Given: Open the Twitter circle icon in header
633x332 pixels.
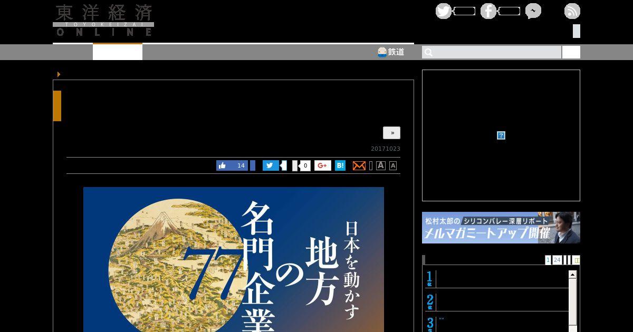Looking at the screenshot, I should (x=444, y=11).
